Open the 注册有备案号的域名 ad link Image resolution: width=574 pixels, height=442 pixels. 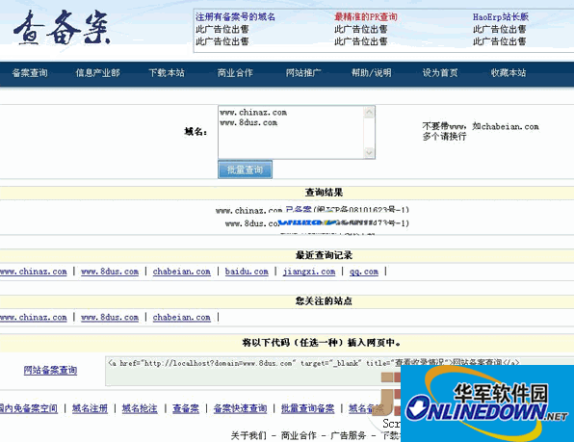point(235,16)
